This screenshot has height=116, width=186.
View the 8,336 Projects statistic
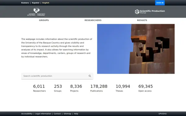(x=76, y=88)
